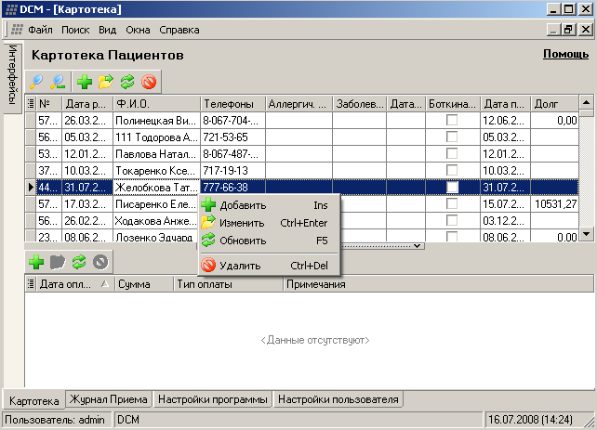Click the phone cell 721-53-65
This screenshot has width=597, height=430.
coord(232,137)
